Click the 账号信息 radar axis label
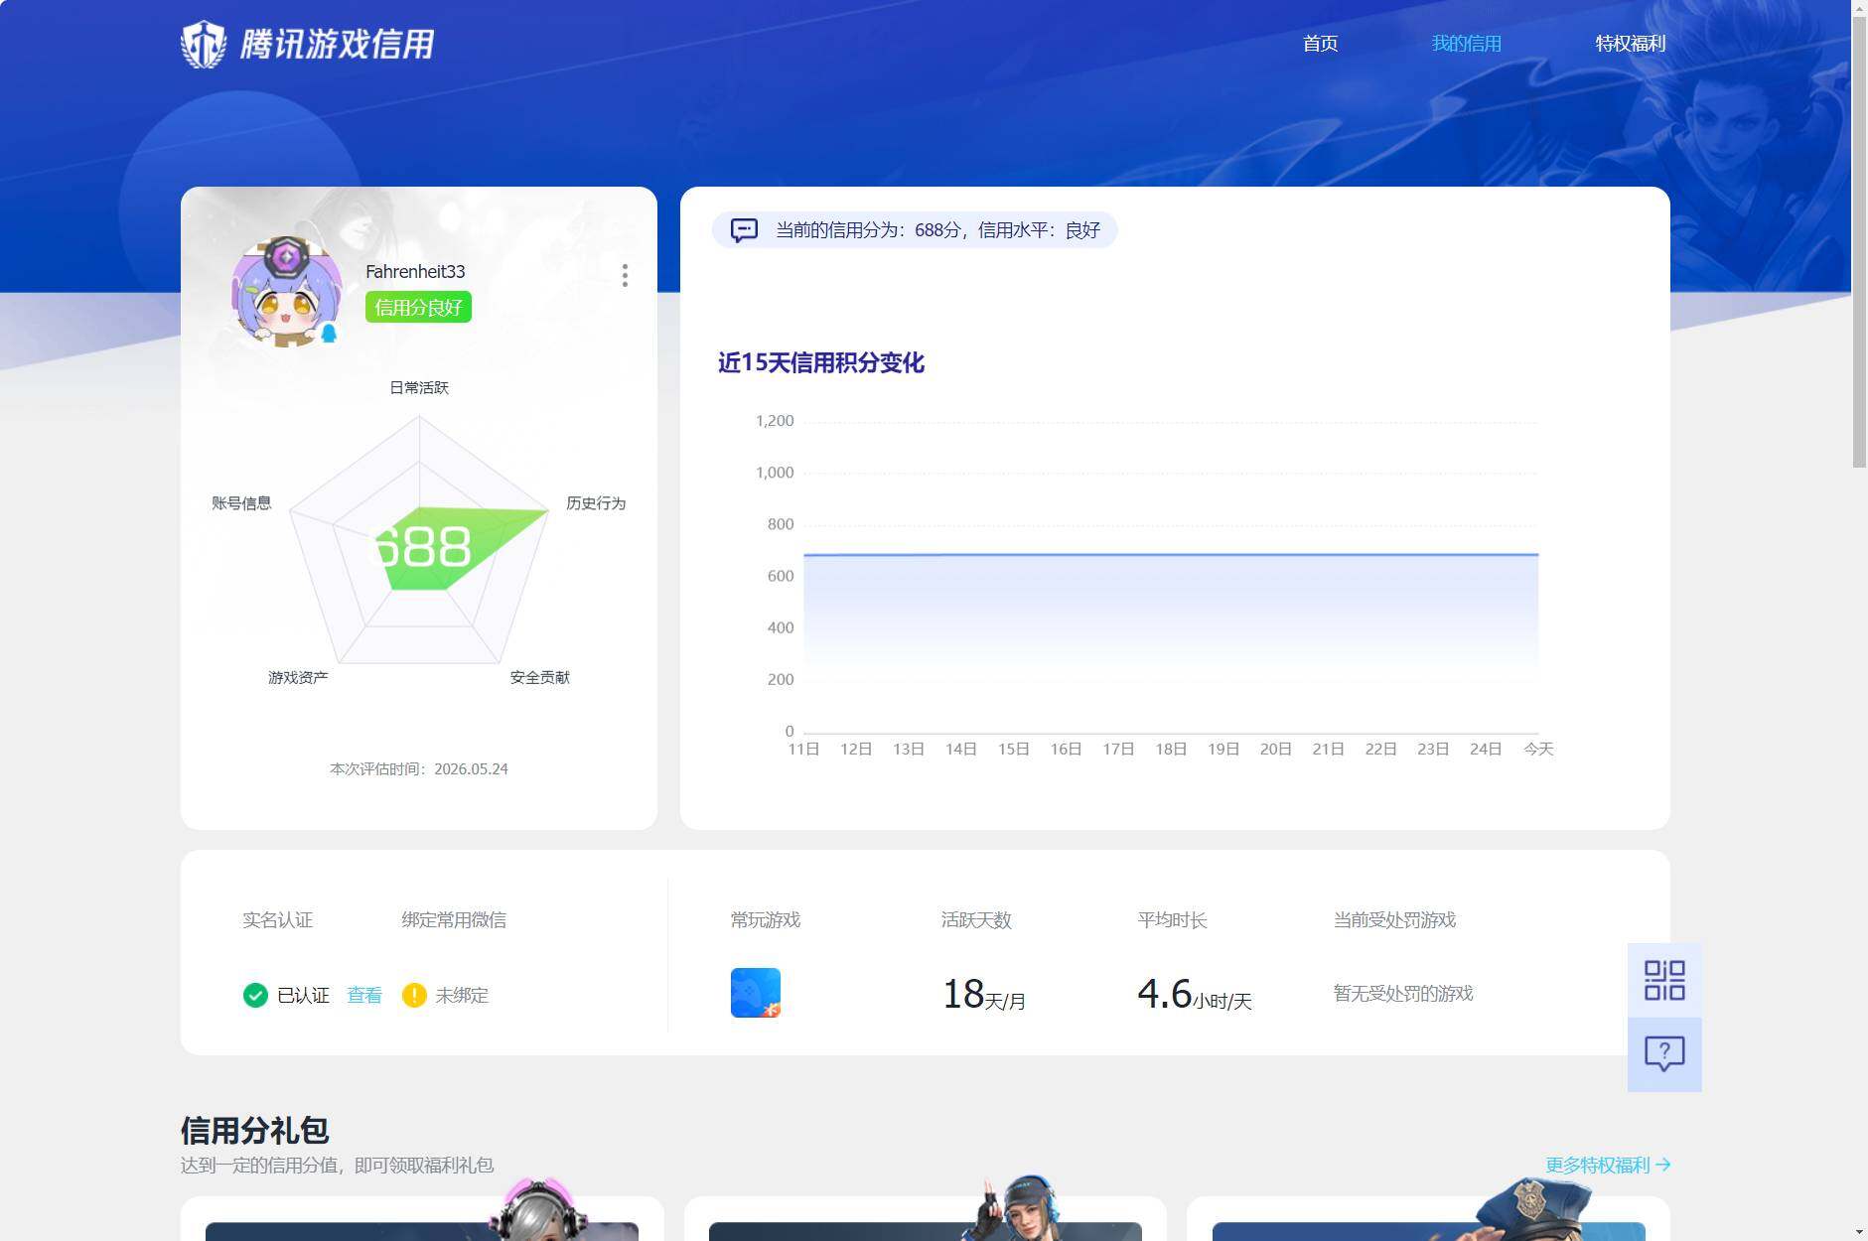The image size is (1868, 1241). pos(241,503)
